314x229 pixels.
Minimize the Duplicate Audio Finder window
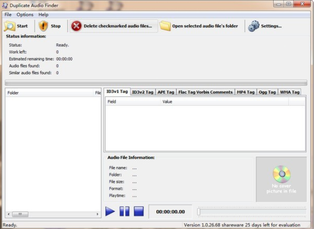tap(279, 4)
